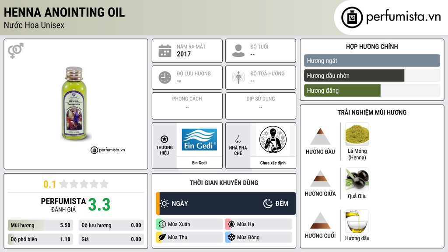Click the Mùi hương 5.50 score bar
This screenshot has height=252, width=448.
coord(40,225)
